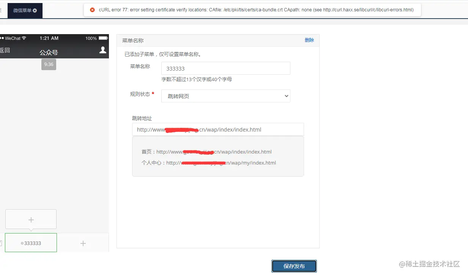
Task: Click the 规则状态 required field label
Action: point(142,94)
